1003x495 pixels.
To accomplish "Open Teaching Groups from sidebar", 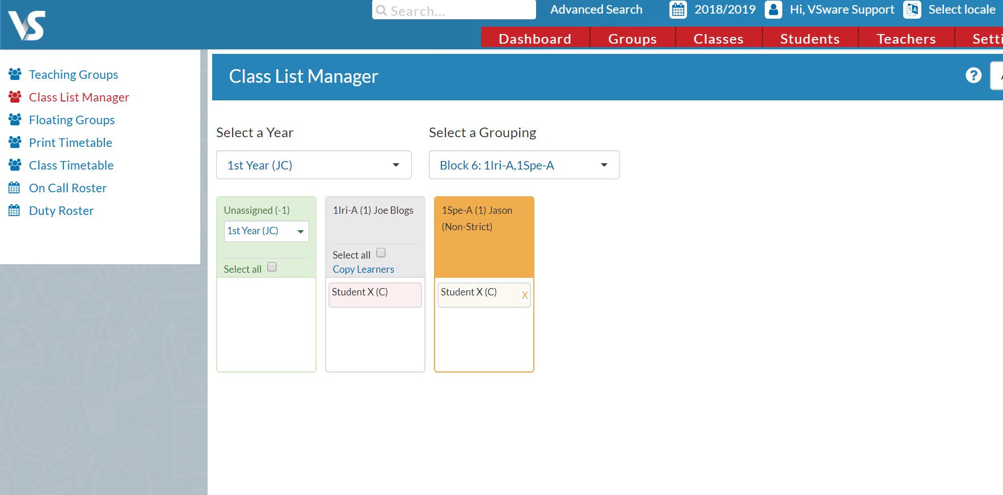I will click(x=74, y=74).
